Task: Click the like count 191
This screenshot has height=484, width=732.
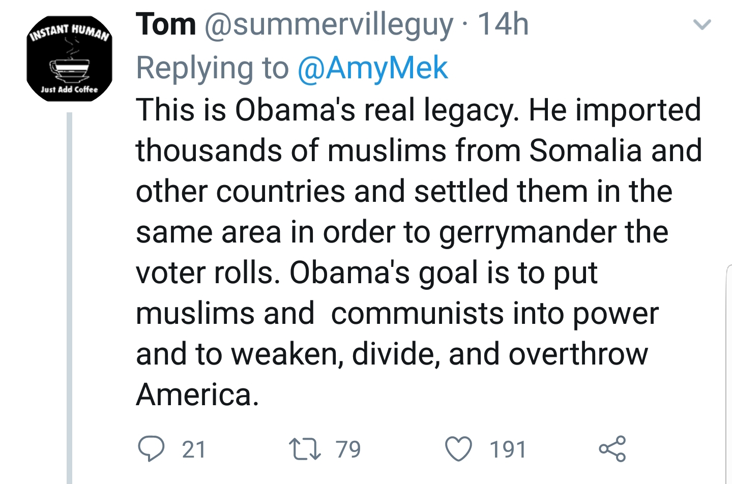Action: (508, 449)
